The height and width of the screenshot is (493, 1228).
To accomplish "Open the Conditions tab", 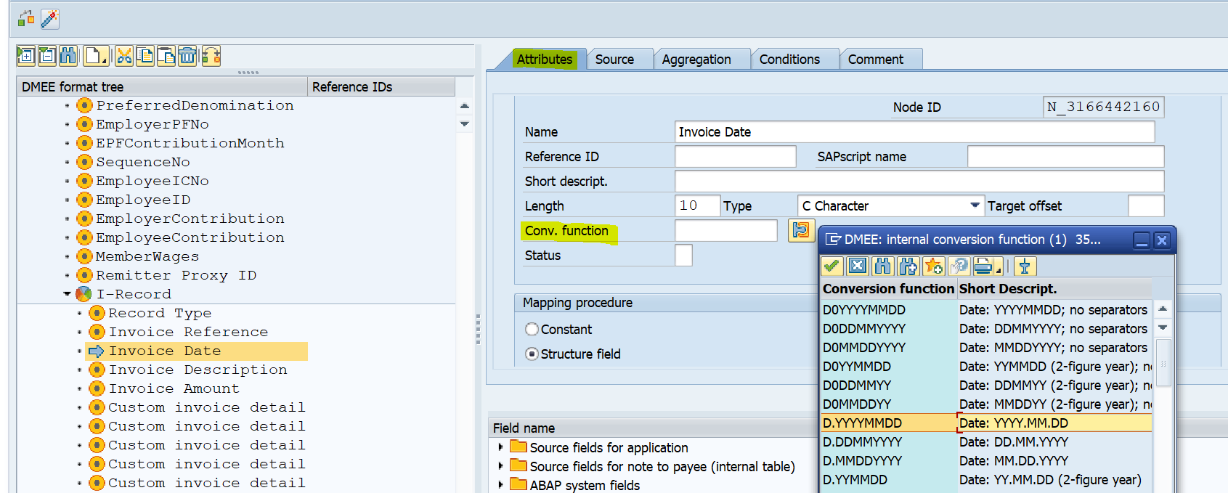I will (789, 60).
